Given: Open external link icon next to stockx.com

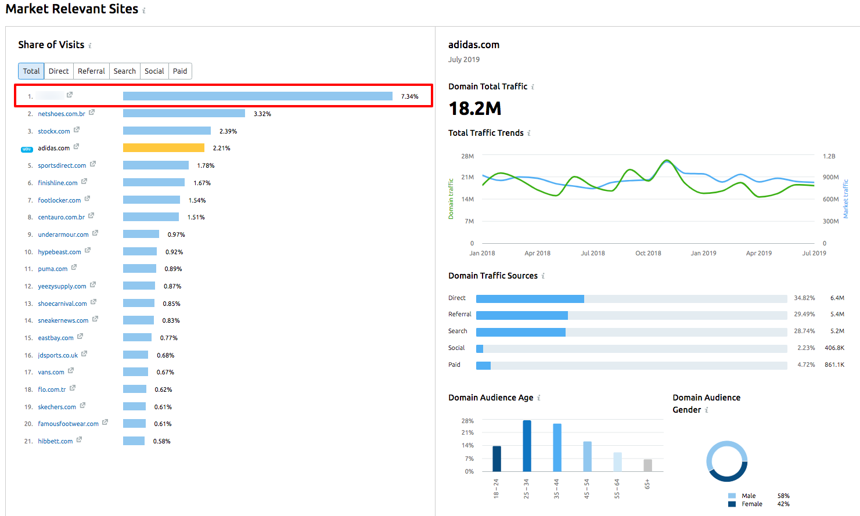Looking at the screenshot, I should pos(77,130).
